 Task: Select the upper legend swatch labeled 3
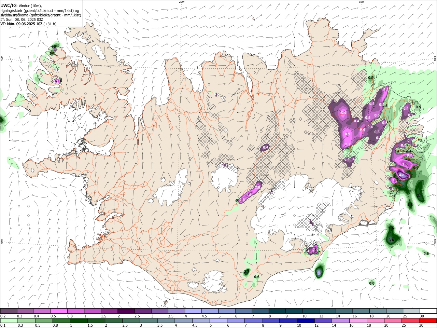(159, 311)
